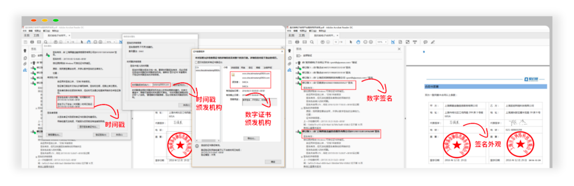Click Print icon in left Acrobat window
This screenshot has height=186, width=574.
[32, 42]
